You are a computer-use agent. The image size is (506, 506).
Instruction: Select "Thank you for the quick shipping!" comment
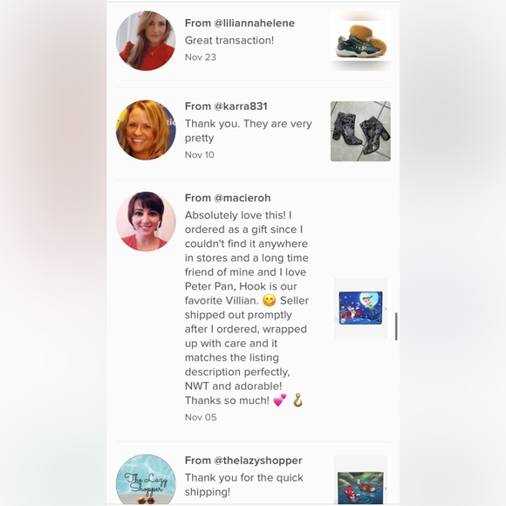(244, 485)
